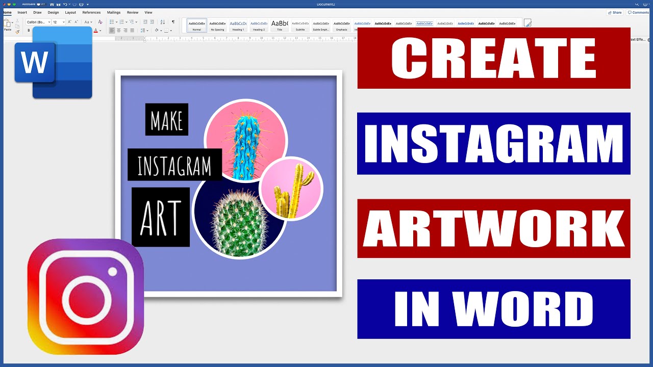Screen dimensions: 653x367
Task: Click the Share button
Action: (615, 12)
